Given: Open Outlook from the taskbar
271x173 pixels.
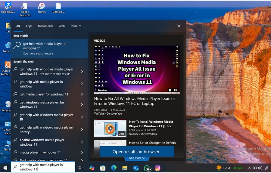Looking at the screenshot, I should [x=136, y=168].
